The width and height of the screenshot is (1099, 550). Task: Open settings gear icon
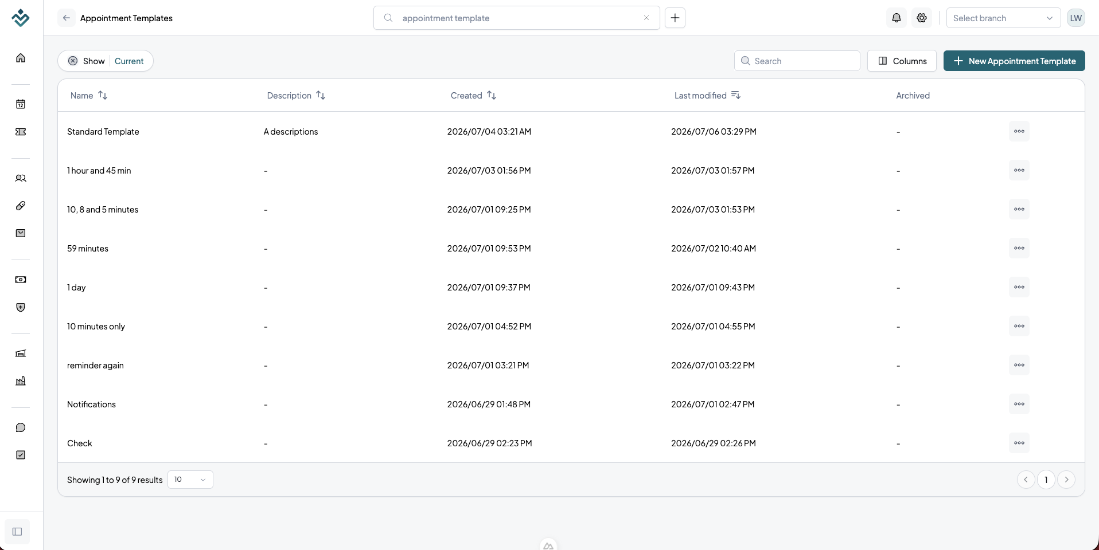(x=922, y=18)
